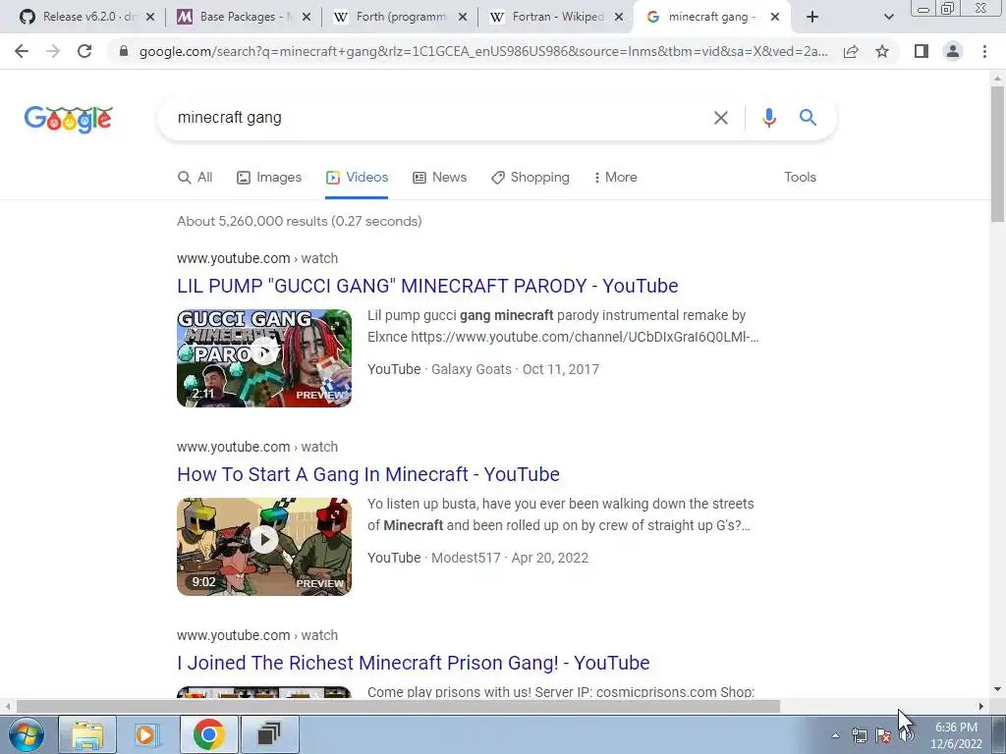The height and width of the screenshot is (754, 1006).
Task: Open the search Tools options
Action: click(x=800, y=177)
